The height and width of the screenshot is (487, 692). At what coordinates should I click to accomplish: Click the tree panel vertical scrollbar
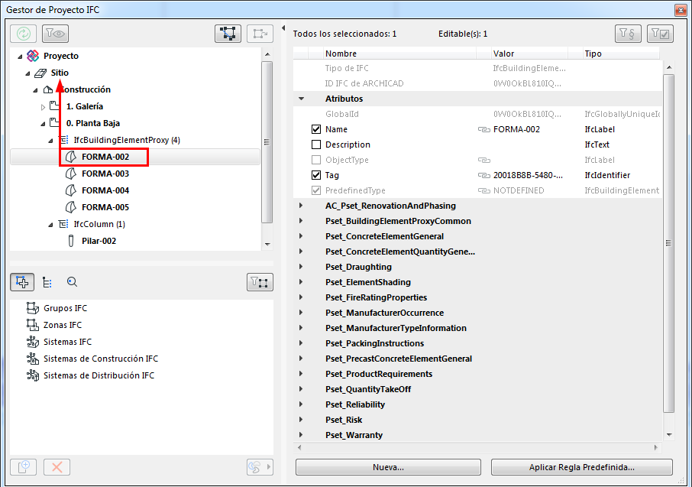click(x=267, y=142)
